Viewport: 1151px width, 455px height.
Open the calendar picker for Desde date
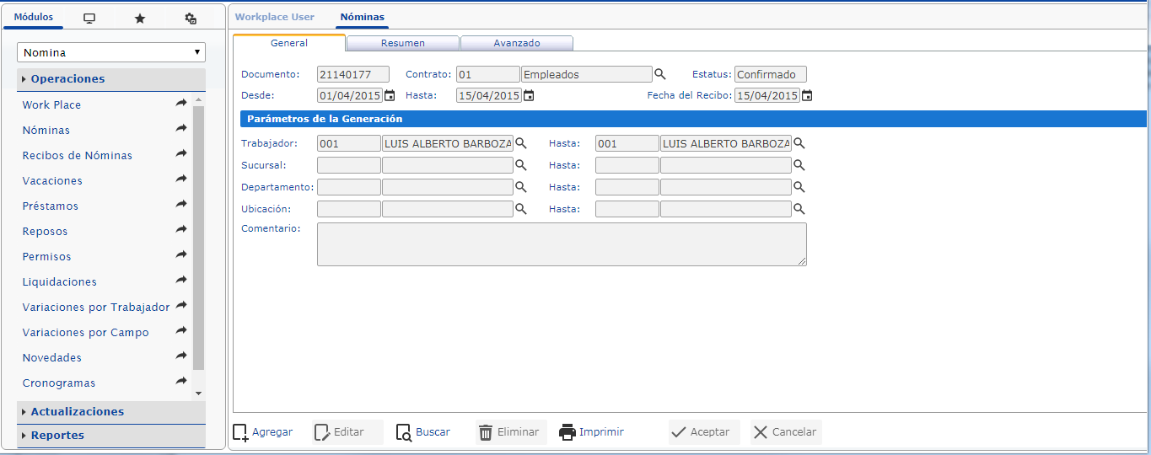(390, 95)
